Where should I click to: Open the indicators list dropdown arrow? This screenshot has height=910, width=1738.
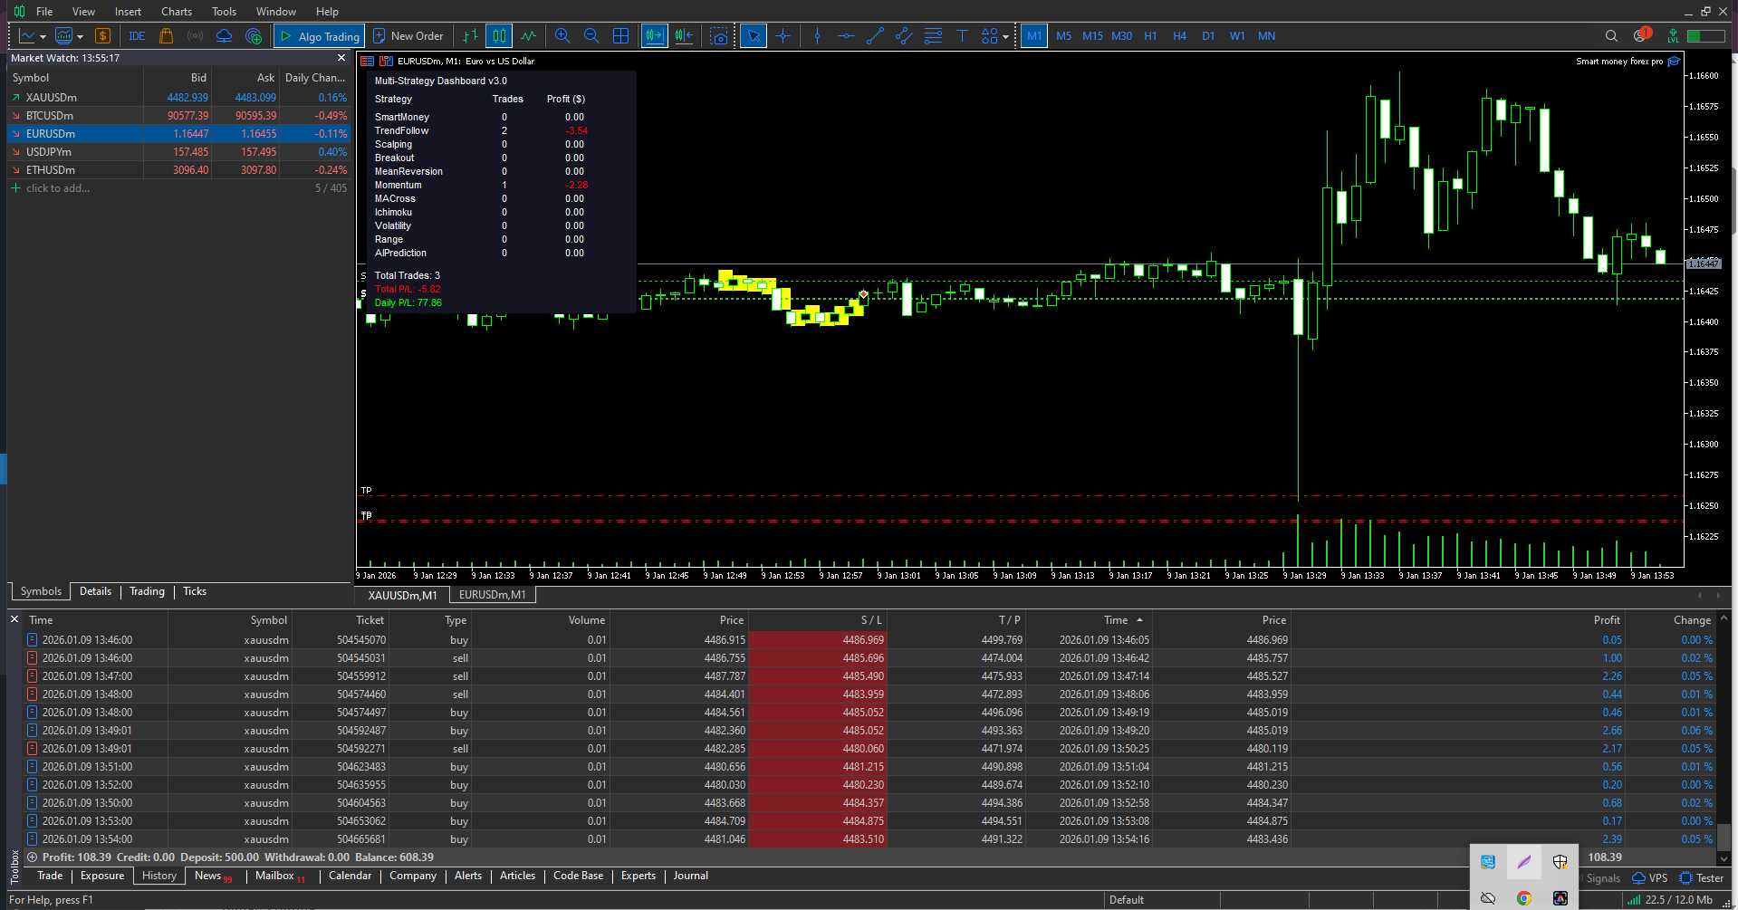point(81,37)
